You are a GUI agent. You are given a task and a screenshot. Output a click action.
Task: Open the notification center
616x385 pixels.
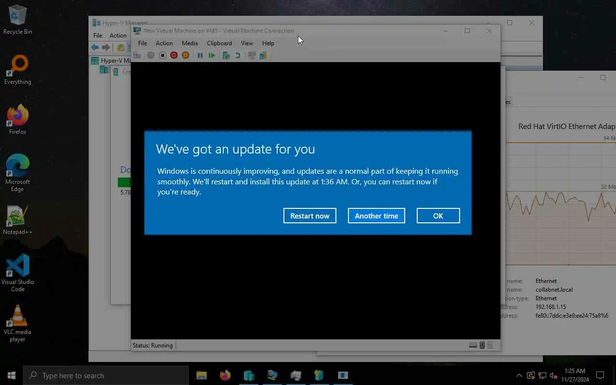click(x=600, y=375)
